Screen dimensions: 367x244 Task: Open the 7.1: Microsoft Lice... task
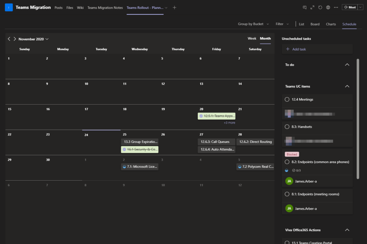point(140,167)
